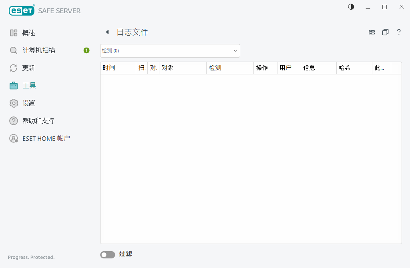Open the 检测 (0) log type dropdown

(170, 50)
